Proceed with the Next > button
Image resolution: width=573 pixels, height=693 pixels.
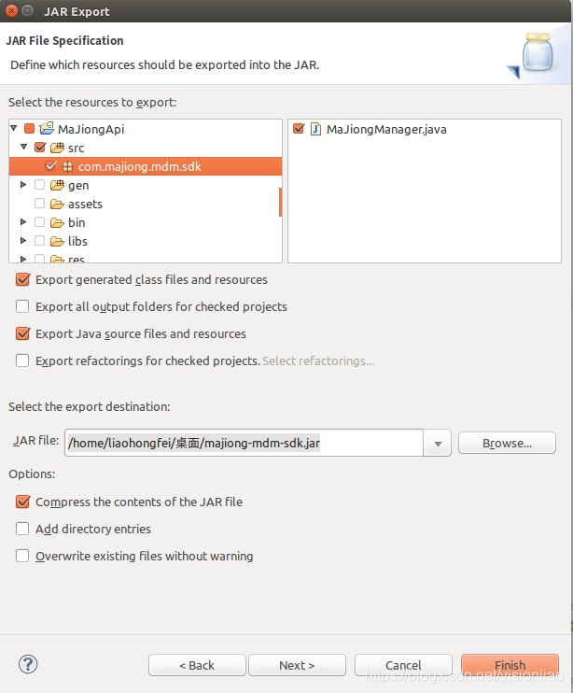(297, 665)
